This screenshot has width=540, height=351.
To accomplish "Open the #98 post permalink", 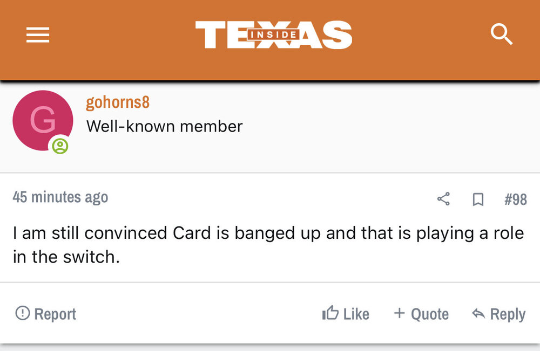I will tap(515, 199).
